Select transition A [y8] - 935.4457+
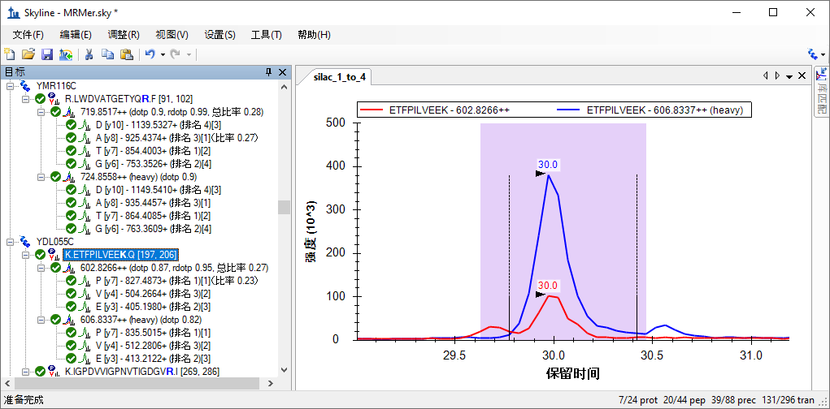Screen dimensions: 830x409 [154, 203]
